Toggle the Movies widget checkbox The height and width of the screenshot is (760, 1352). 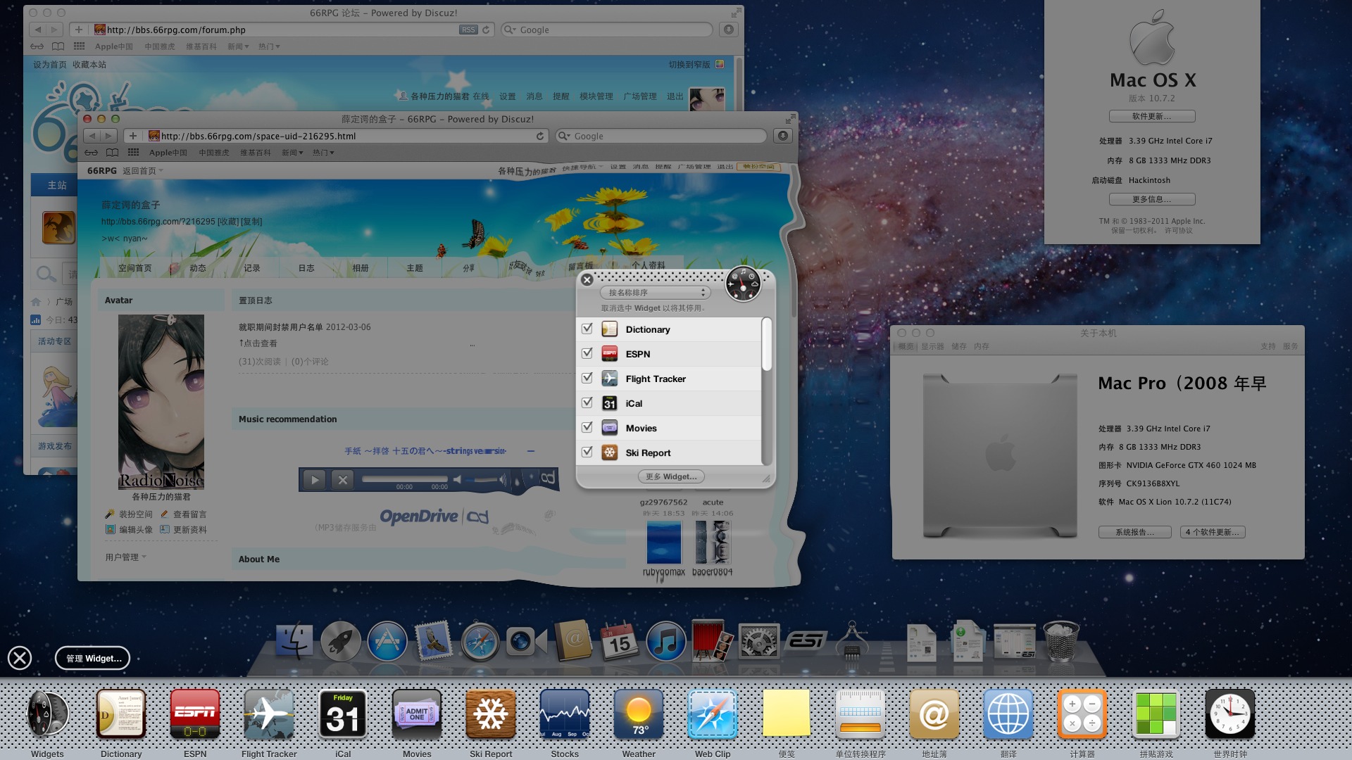tap(587, 427)
